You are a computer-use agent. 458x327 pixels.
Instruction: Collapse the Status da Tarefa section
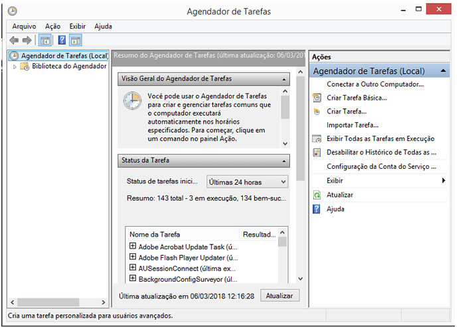[285, 161]
